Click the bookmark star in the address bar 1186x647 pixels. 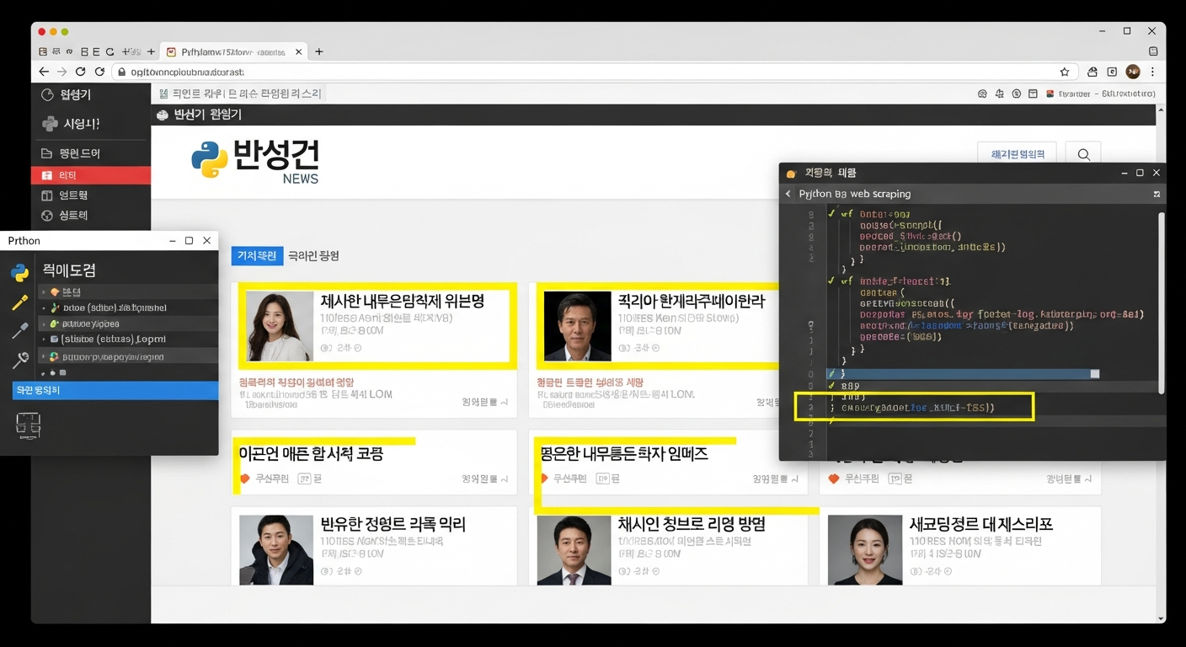(1064, 72)
